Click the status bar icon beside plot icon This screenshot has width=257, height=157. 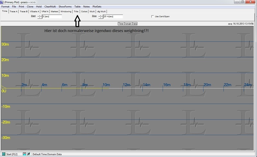[29, 154]
